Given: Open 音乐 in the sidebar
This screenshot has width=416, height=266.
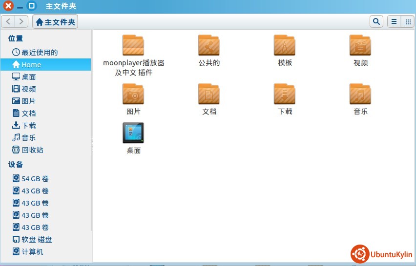Looking at the screenshot, I should (28, 138).
